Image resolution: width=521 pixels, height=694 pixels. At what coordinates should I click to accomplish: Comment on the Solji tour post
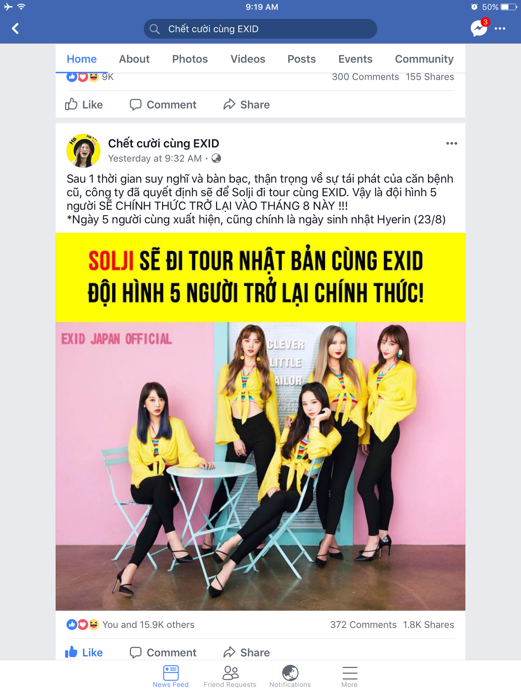coord(163,652)
